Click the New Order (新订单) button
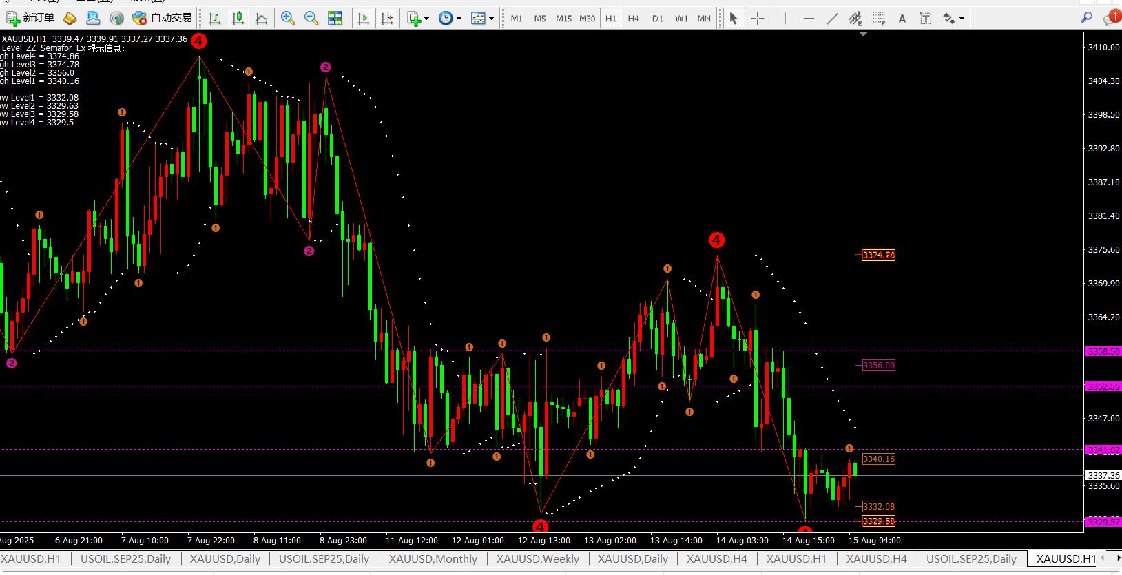 (x=30, y=18)
